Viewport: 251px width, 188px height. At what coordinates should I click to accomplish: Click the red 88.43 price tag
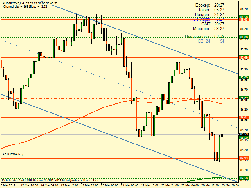point(244,20)
